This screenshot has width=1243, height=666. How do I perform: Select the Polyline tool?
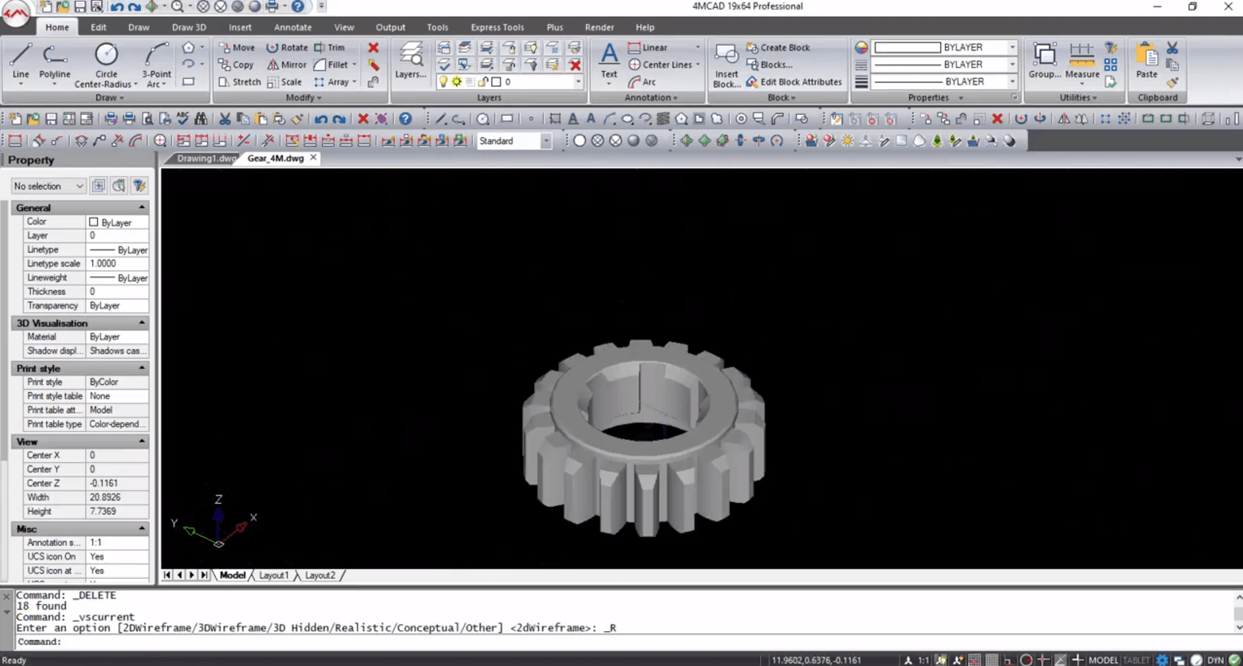click(x=55, y=62)
